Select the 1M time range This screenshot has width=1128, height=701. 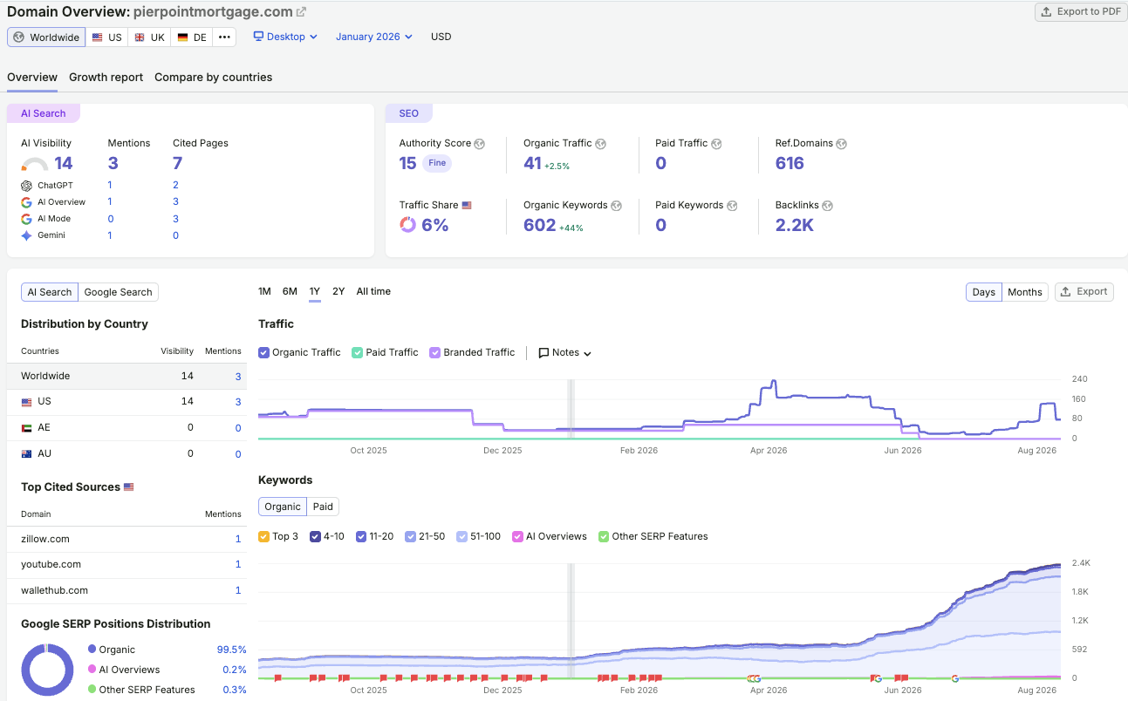tap(264, 291)
